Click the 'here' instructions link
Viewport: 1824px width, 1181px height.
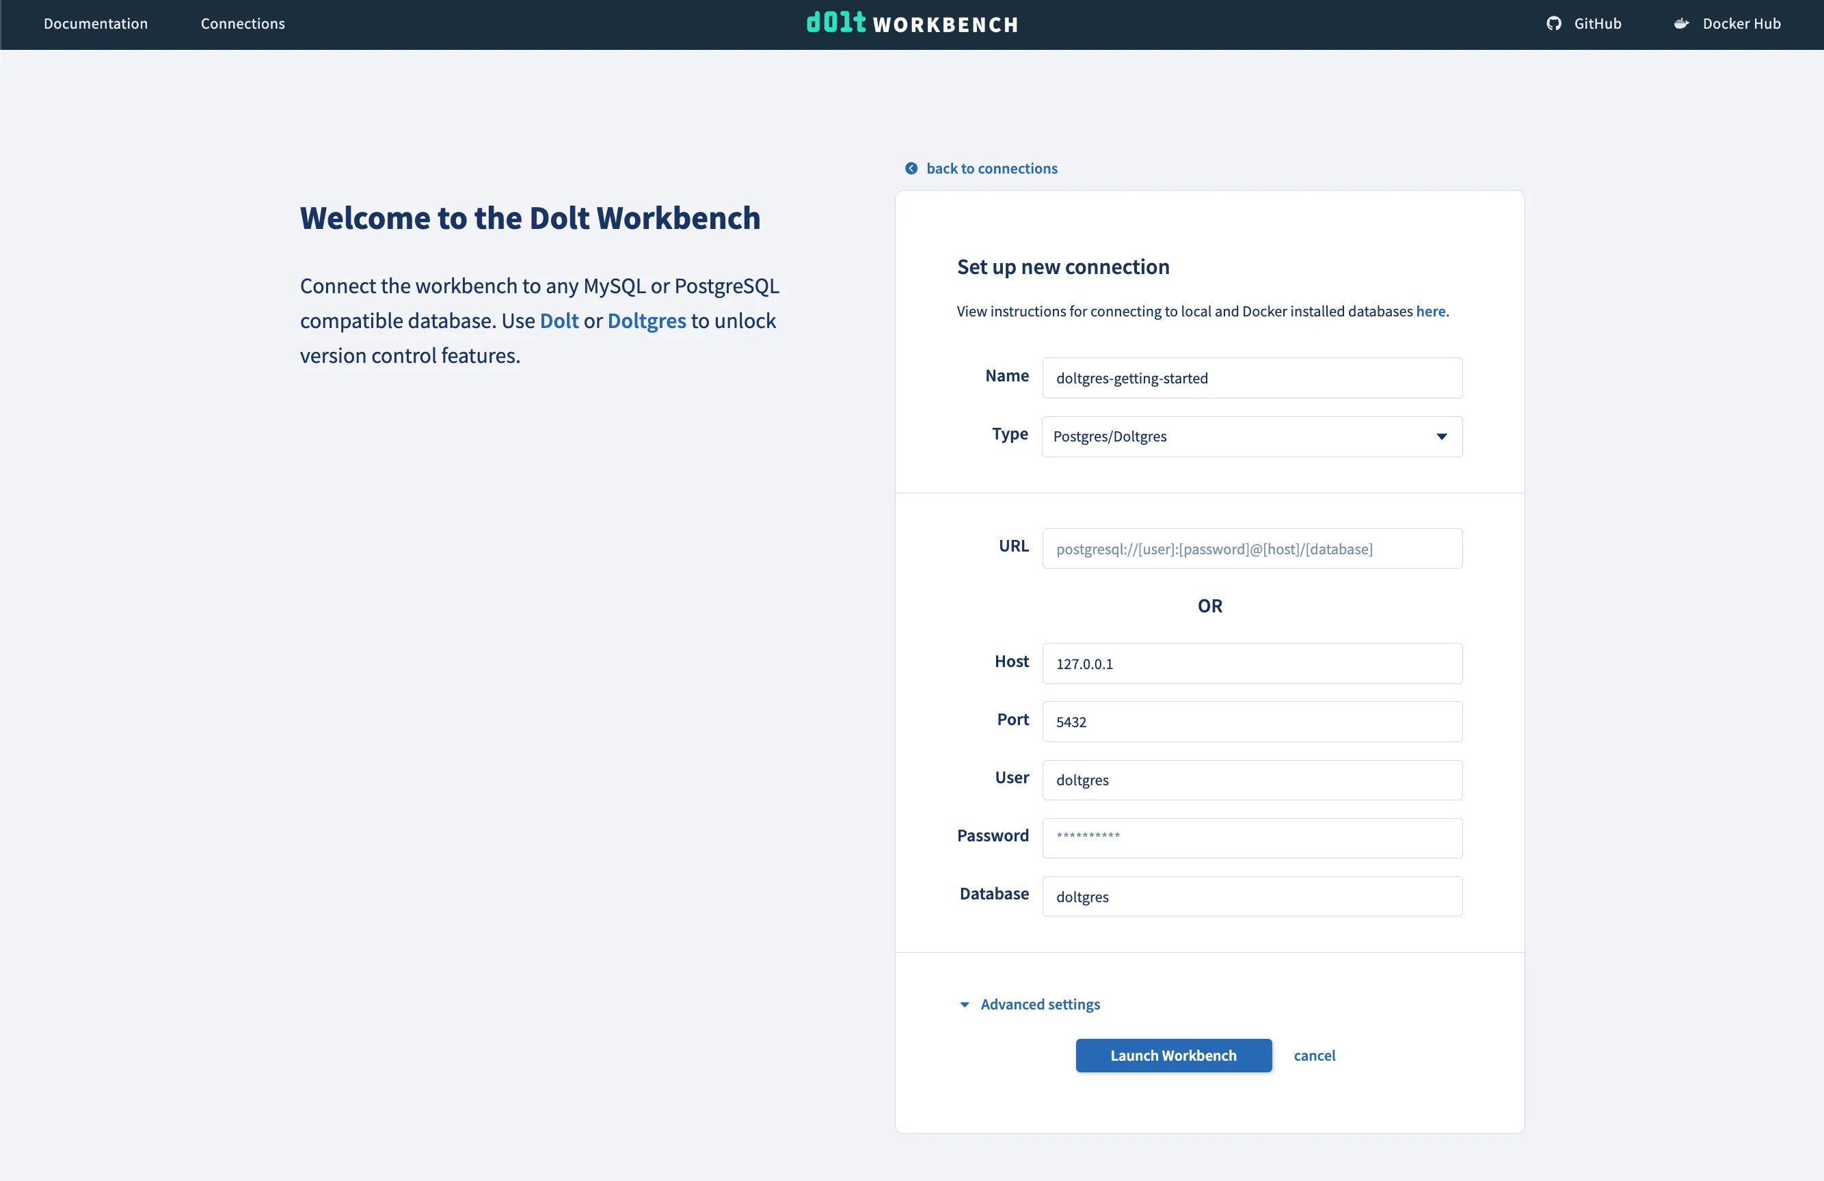coord(1430,311)
